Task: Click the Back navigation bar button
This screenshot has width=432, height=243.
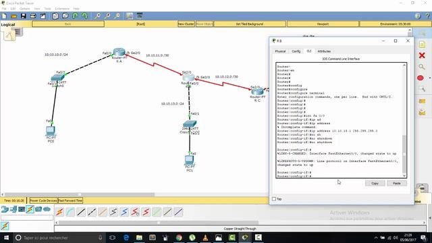Action: coord(68,24)
